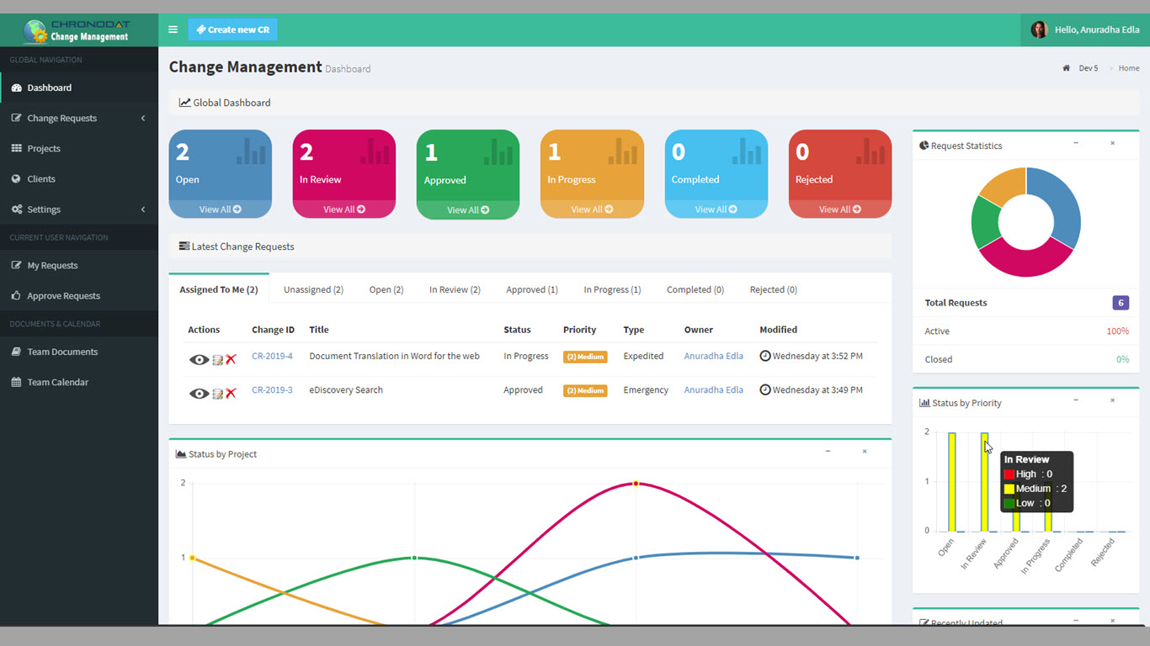Open the CR-2019-4 change ID link
This screenshot has height=646, width=1150.
pos(272,356)
